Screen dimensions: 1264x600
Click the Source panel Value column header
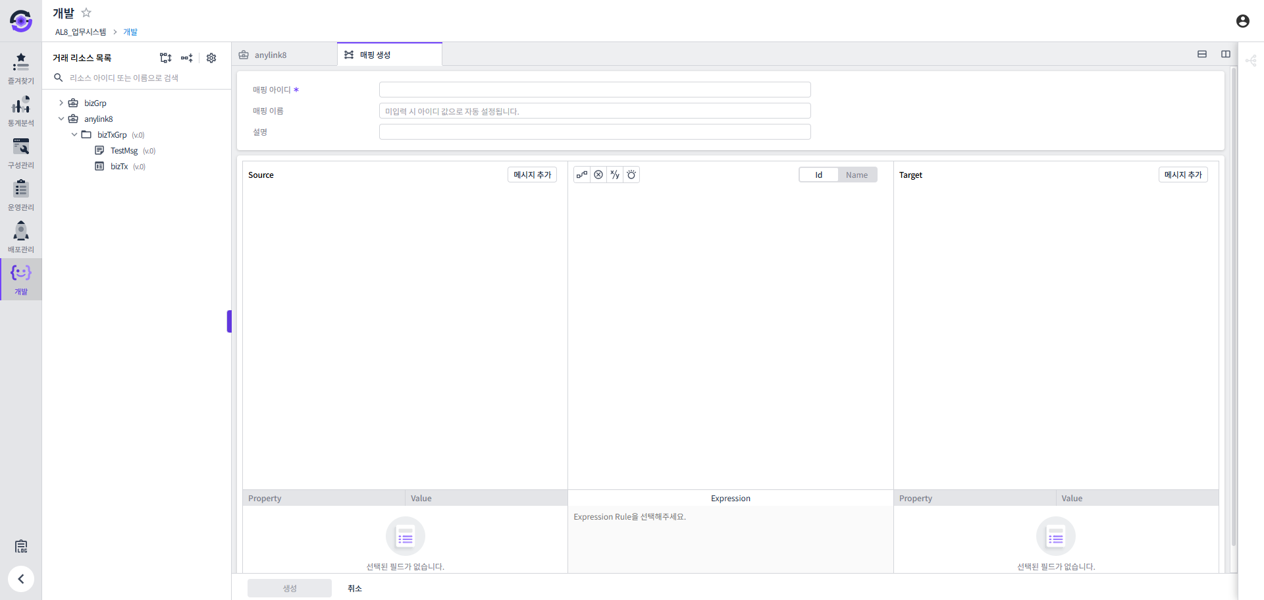click(x=487, y=499)
